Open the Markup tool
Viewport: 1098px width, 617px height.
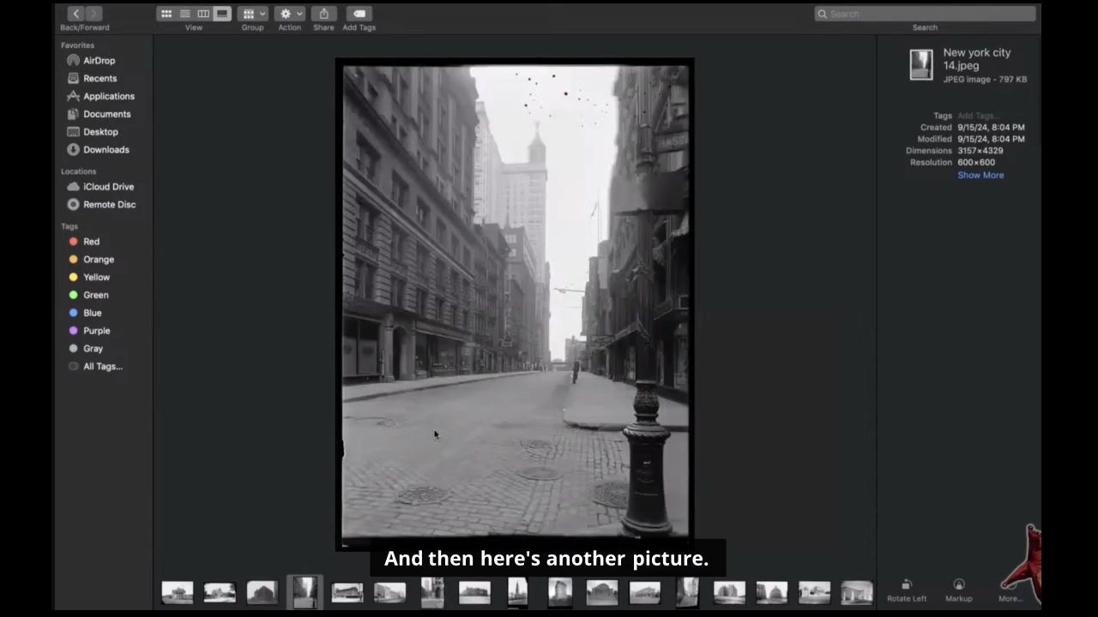pos(959,585)
